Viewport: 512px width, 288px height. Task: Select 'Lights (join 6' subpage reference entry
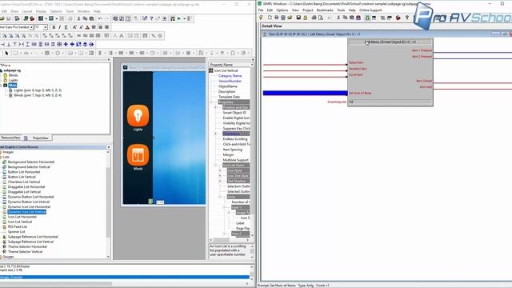click(38, 90)
